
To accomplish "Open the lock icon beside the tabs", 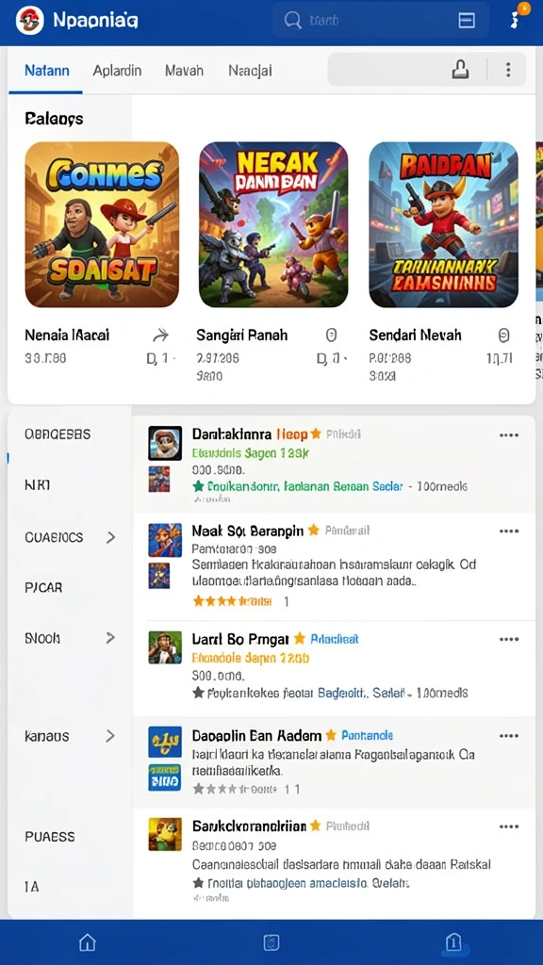I will coord(460,70).
